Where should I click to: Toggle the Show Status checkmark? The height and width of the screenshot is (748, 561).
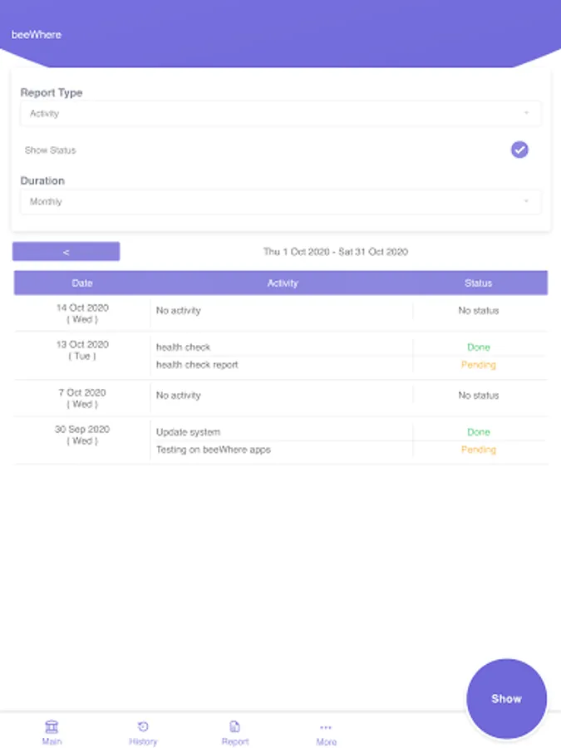pyautogui.click(x=519, y=150)
